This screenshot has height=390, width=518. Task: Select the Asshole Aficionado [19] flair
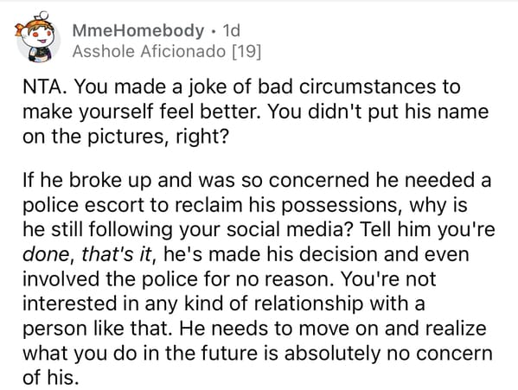(x=167, y=52)
